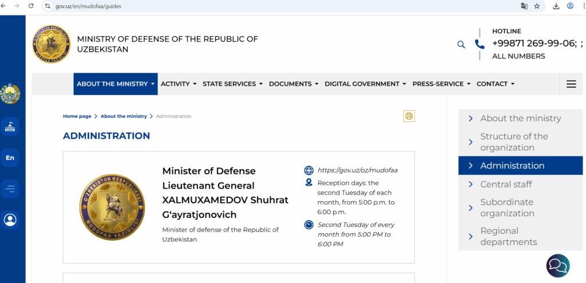Click ALL NUMBERS under the hotline
586x283 pixels.
[x=518, y=56]
